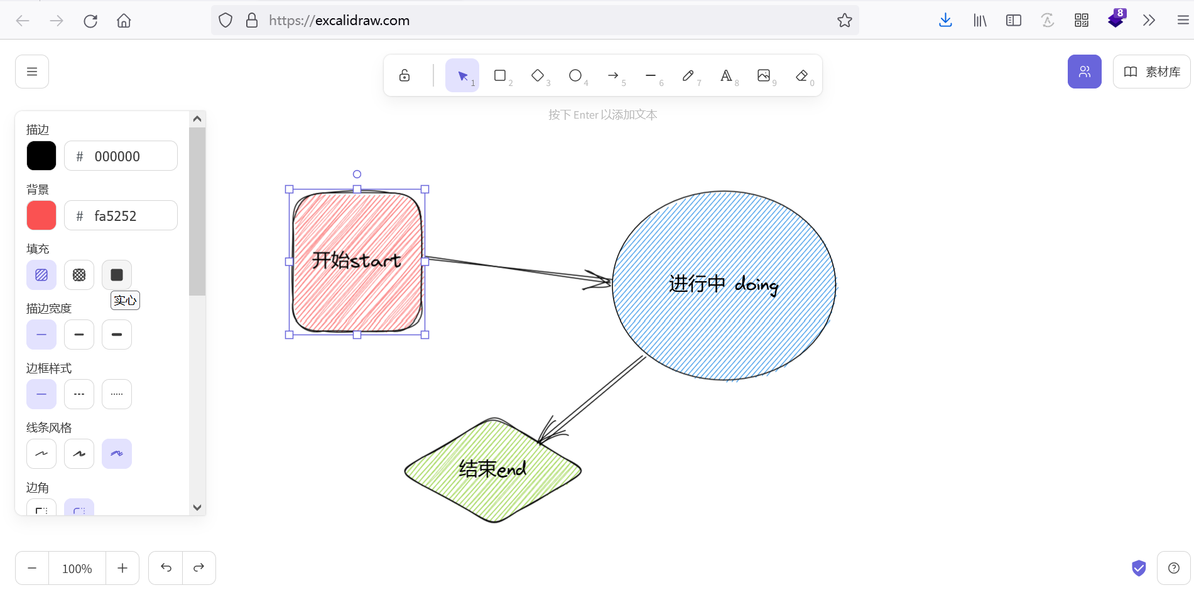Viewport: 1194px width, 600px height.
Task: Open the 素材库 library panel
Action: pyautogui.click(x=1152, y=72)
